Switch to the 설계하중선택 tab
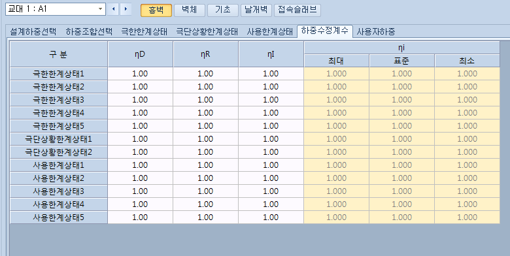510x256 pixels. [33, 31]
